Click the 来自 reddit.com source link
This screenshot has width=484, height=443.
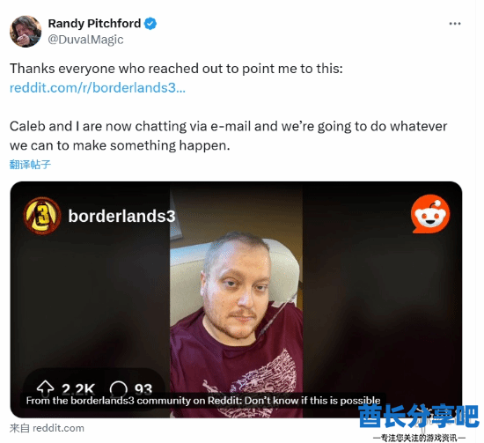[x=47, y=428]
